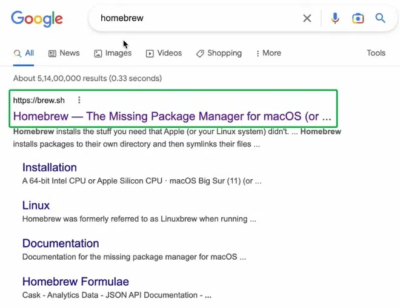The image size is (400, 307).
Task: Open the Linux sitelink
Action: [x=36, y=205]
